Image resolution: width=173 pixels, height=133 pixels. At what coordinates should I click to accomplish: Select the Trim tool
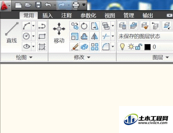click(106, 36)
